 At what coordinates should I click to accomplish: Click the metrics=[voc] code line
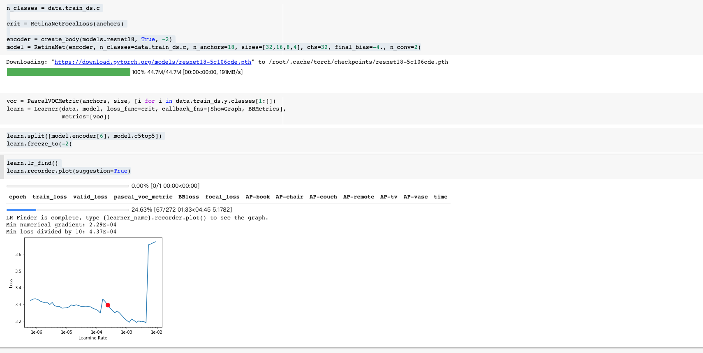click(x=86, y=117)
